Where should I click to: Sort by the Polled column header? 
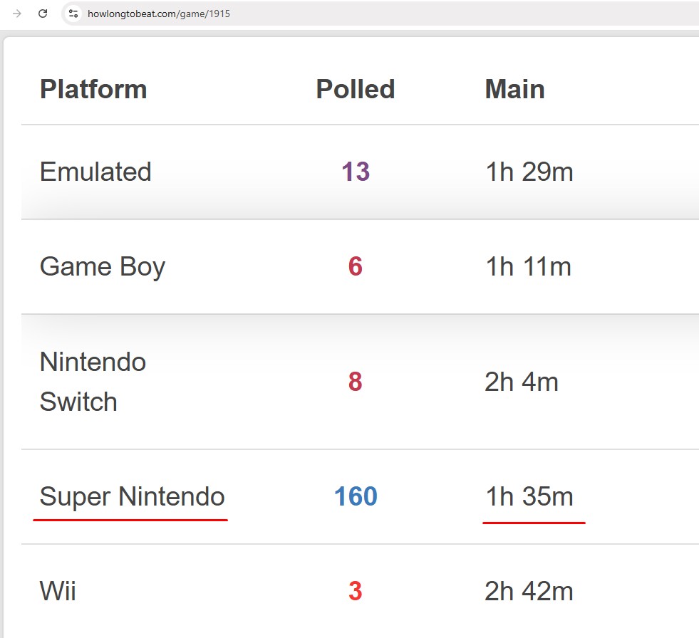[x=356, y=89]
